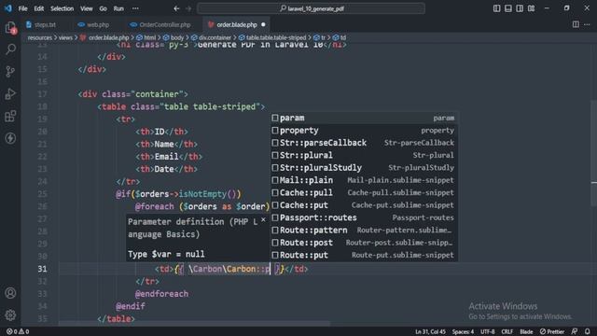Choose Str::pluralStudly suggestion
Image resolution: width=597 pixels, height=336 pixels.
[364, 168]
